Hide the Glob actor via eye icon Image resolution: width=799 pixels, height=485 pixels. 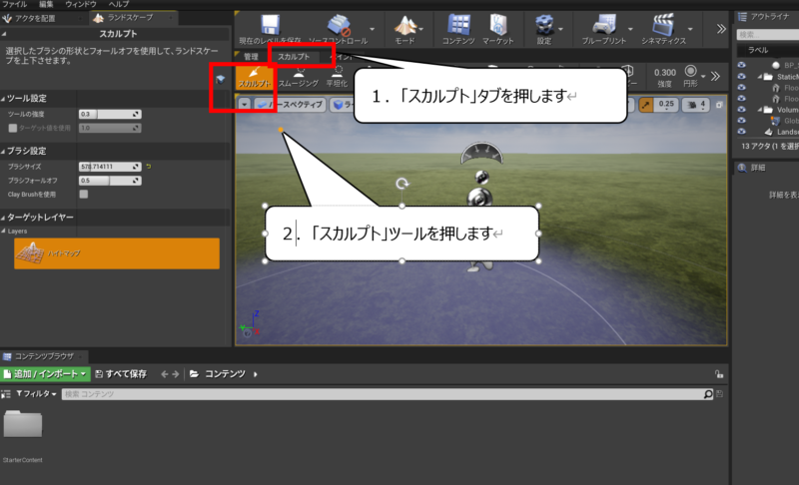pyautogui.click(x=741, y=121)
